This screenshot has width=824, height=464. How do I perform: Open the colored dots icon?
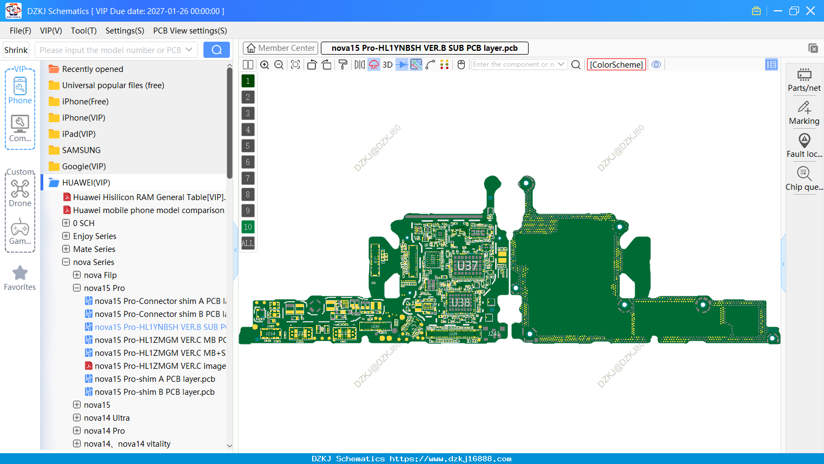[445, 64]
